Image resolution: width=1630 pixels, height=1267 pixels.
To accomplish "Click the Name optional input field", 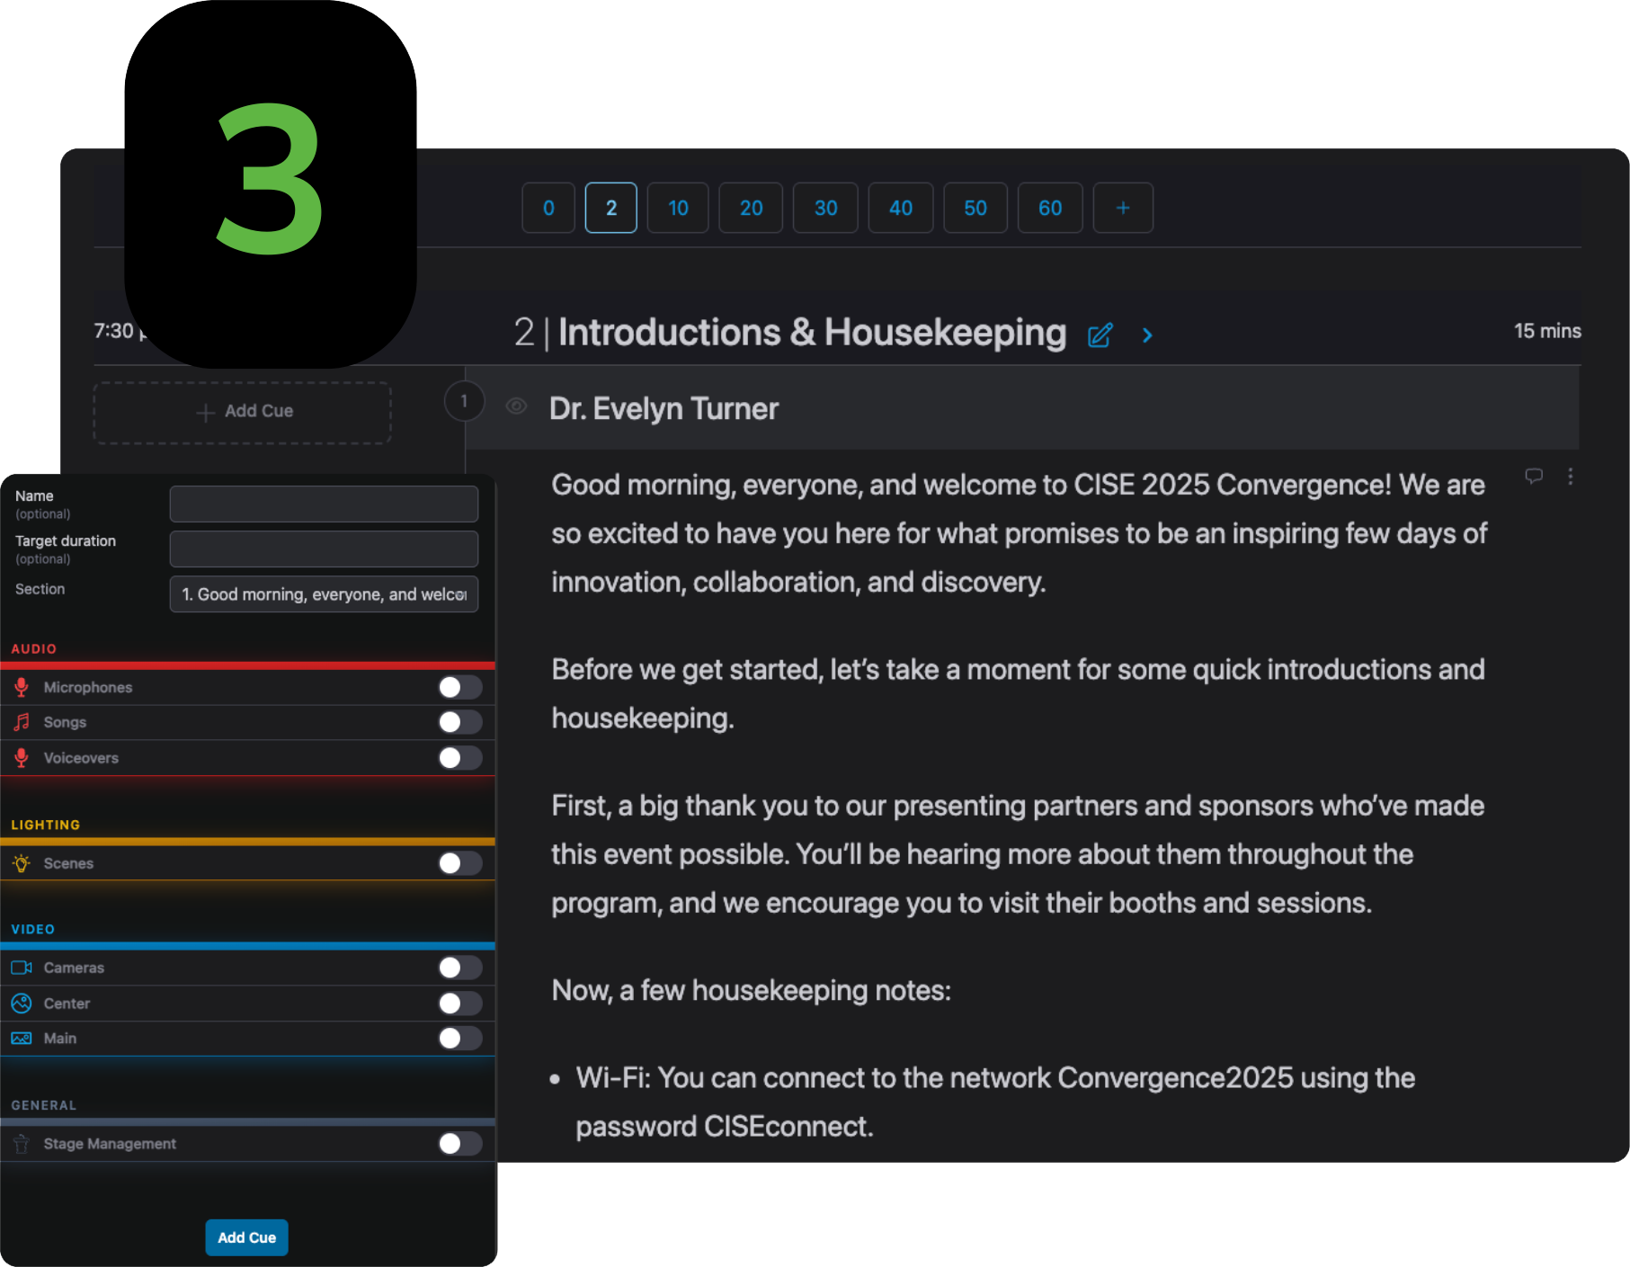I will pos(324,504).
